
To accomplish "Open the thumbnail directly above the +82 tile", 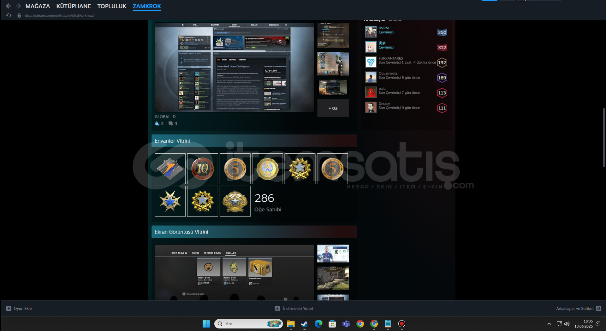I will [333, 87].
